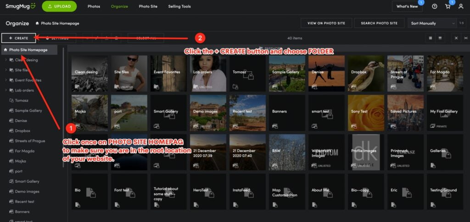
Task: Expand the Lab orders folder tree item
Action: point(6,90)
